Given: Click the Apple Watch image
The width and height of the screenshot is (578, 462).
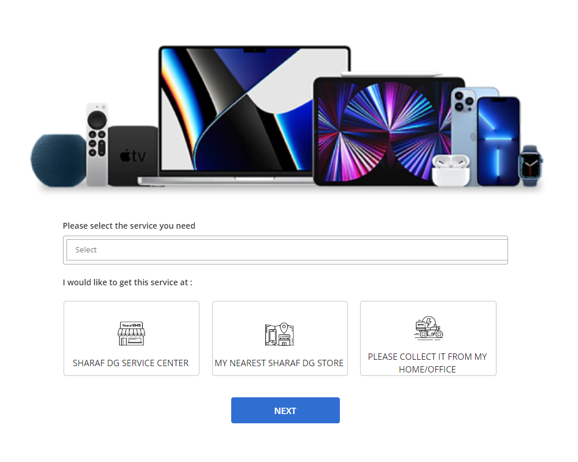Looking at the screenshot, I should (x=531, y=166).
